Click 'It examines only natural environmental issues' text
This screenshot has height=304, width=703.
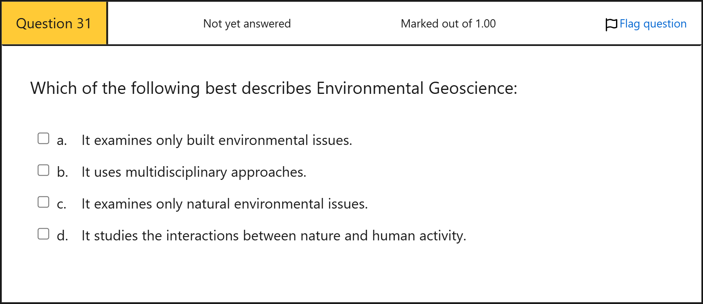pyautogui.click(x=224, y=204)
